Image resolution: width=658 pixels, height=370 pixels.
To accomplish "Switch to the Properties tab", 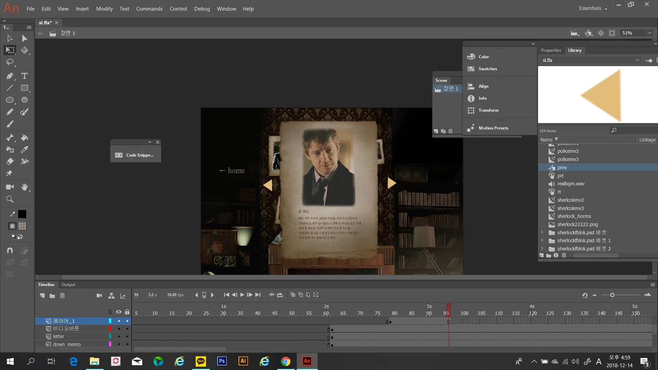I will (x=551, y=50).
